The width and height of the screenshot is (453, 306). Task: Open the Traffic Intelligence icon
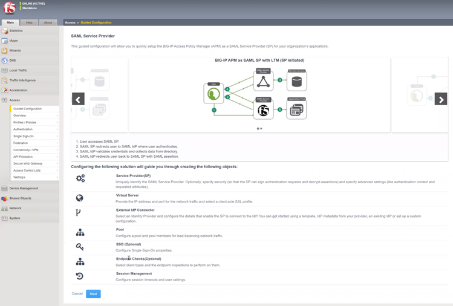point(4,80)
